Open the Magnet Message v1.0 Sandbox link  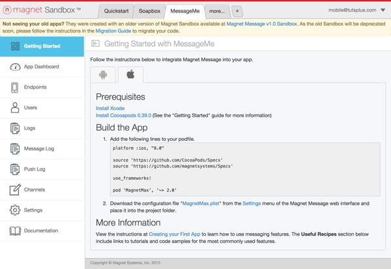coord(261,24)
